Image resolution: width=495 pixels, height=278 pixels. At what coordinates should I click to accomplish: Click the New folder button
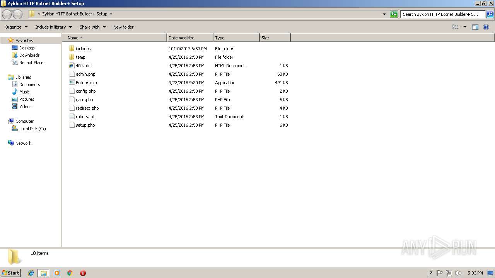click(x=123, y=27)
